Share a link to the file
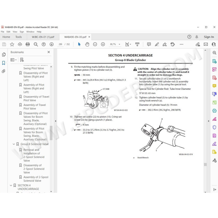The height and width of the screenshot is (218, 218). (198, 44)
